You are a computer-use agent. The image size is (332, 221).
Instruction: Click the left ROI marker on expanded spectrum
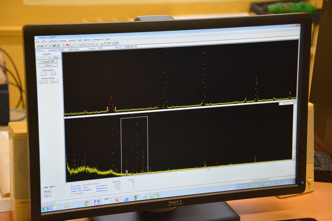[x=107, y=109]
